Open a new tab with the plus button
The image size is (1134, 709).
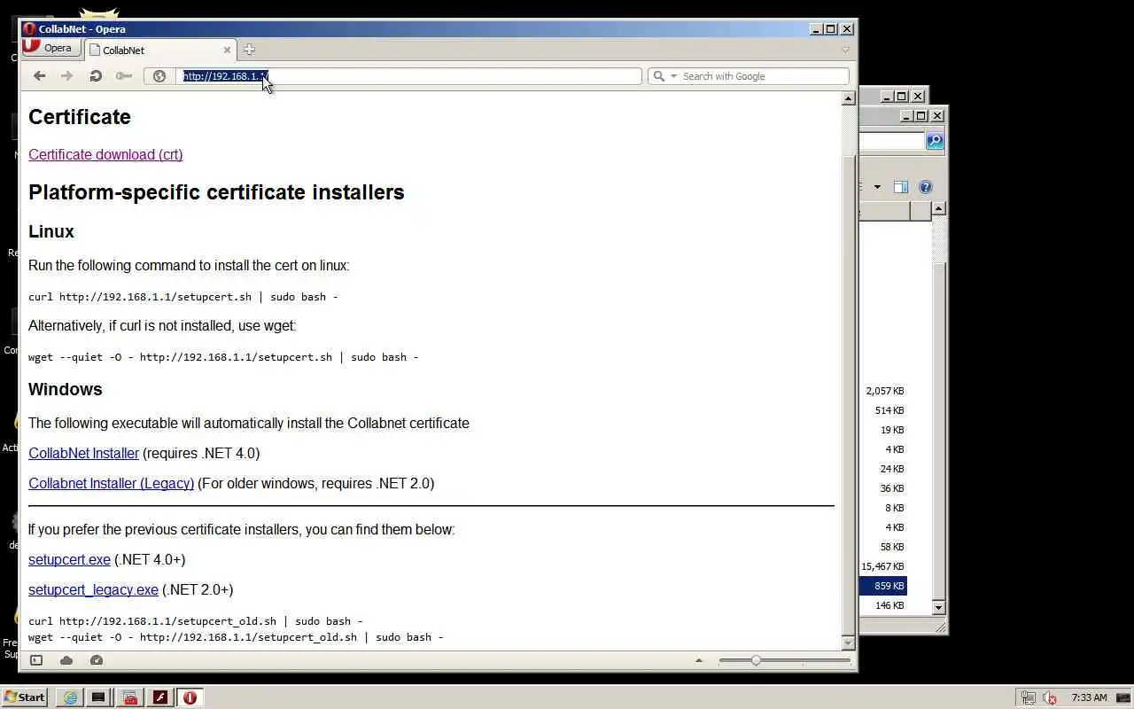coord(249,50)
